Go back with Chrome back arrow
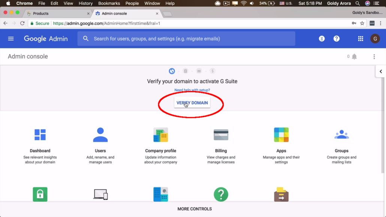Image resolution: width=386 pixels, height=217 pixels. (x=5, y=23)
